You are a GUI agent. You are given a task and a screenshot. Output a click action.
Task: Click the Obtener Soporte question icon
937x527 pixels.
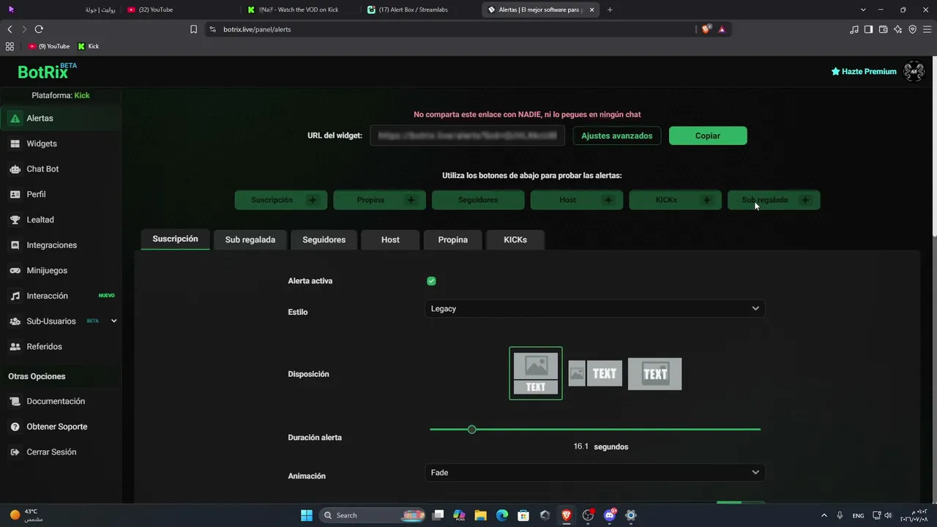[15, 427]
